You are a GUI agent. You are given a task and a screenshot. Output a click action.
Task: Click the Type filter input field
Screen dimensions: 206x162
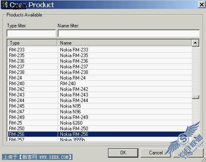click(31, 33)
